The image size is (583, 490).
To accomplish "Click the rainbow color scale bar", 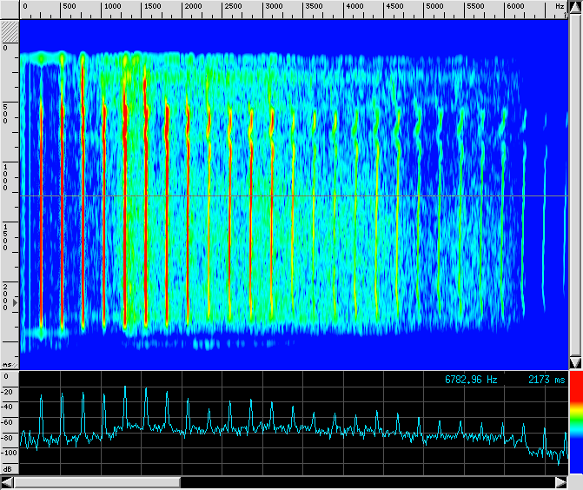I will point(575,423).
